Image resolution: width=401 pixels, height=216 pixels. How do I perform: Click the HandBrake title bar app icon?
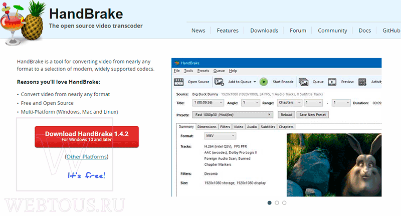tap(176, 63)
